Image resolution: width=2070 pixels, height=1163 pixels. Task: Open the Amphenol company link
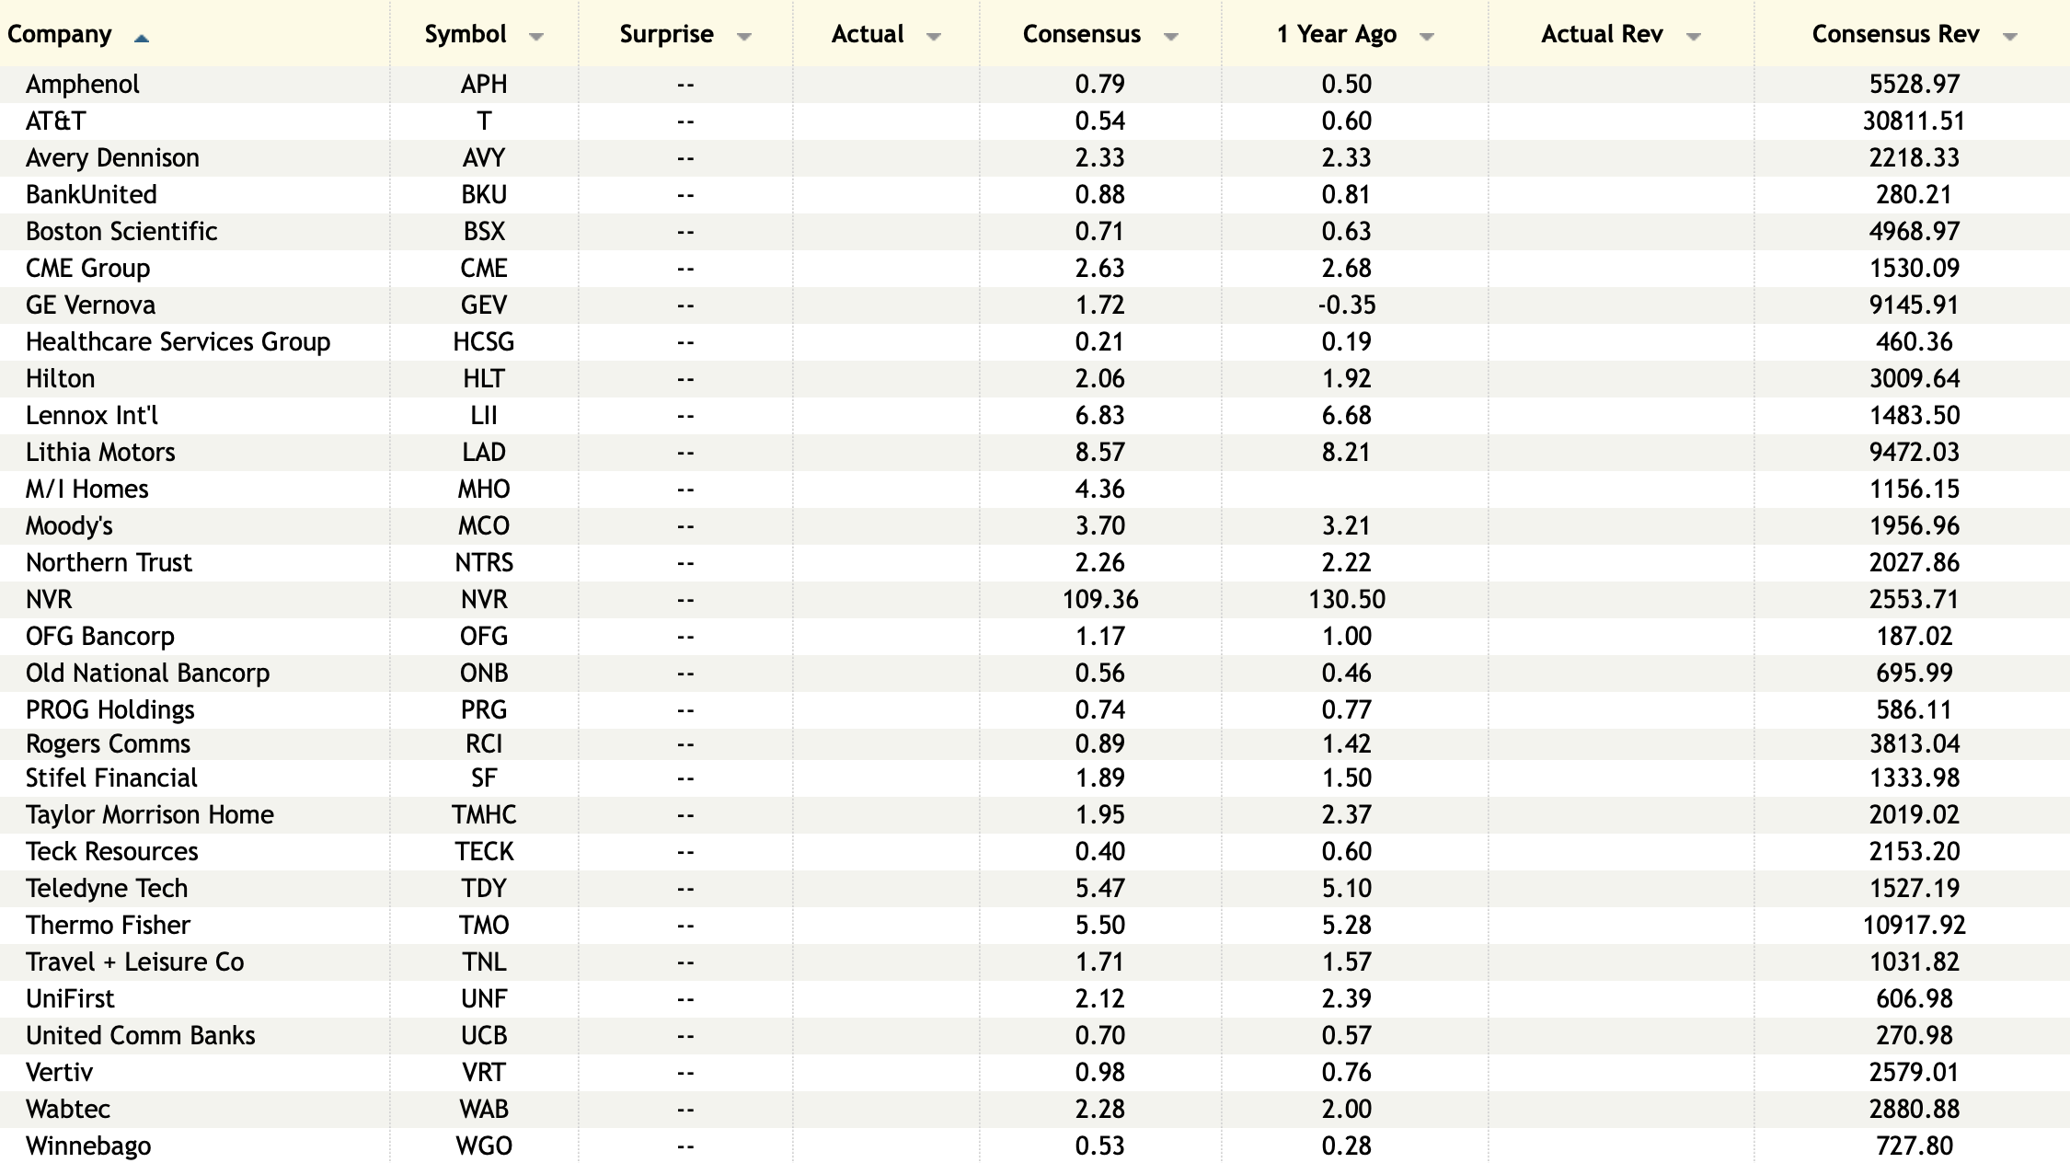tap(83, 85)
